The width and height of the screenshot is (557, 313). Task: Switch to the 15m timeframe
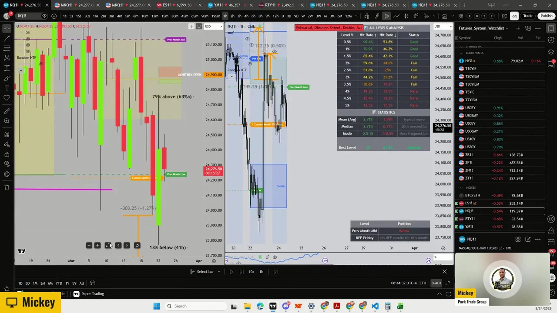pos(164,16)
